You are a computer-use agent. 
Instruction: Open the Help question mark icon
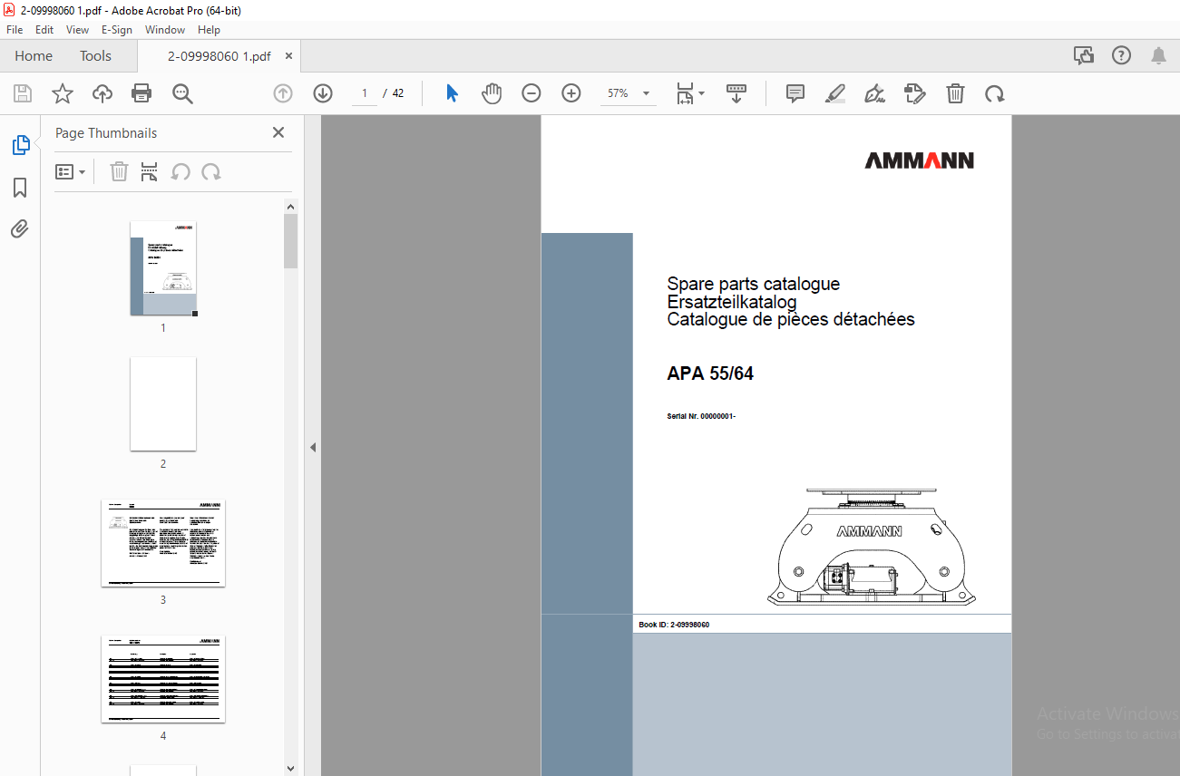(x=1122, y=55)
